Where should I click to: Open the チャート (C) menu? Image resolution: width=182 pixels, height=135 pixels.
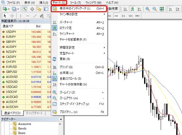click(x=59, y=2)
